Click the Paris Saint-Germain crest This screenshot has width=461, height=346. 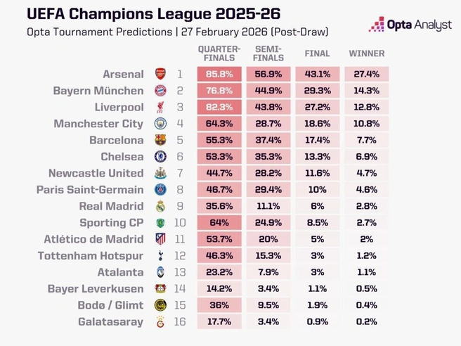[160, 189]
